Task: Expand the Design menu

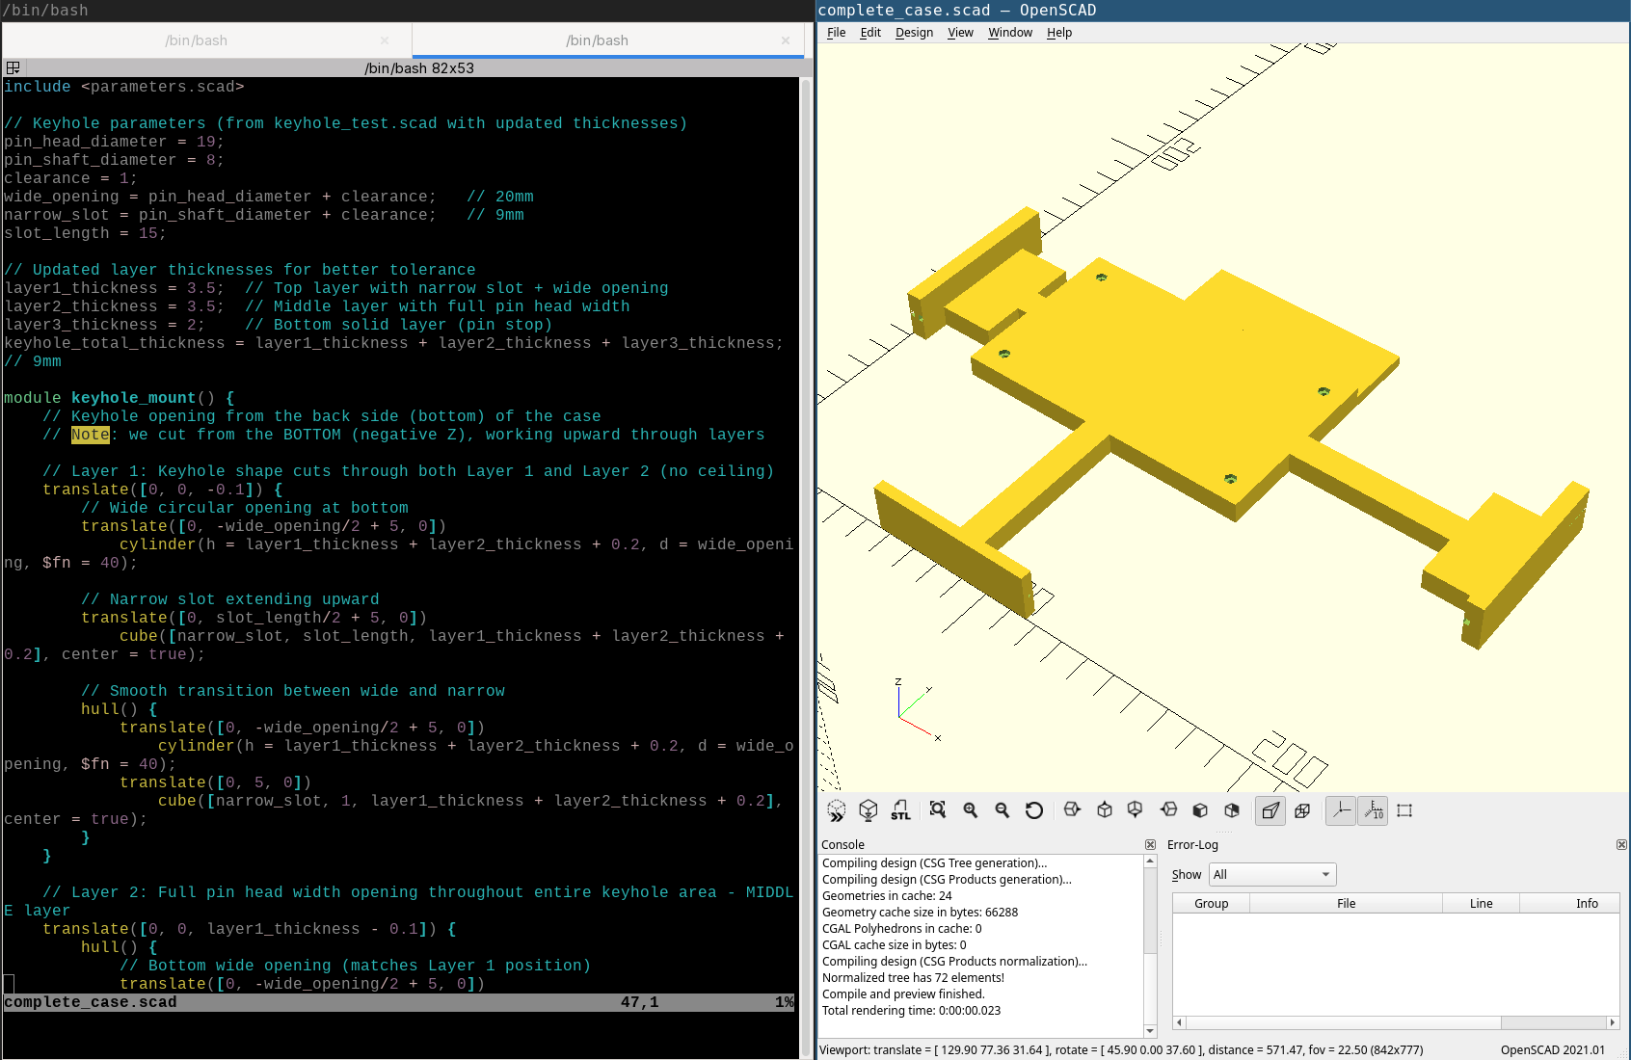Action: click(914, 33)
